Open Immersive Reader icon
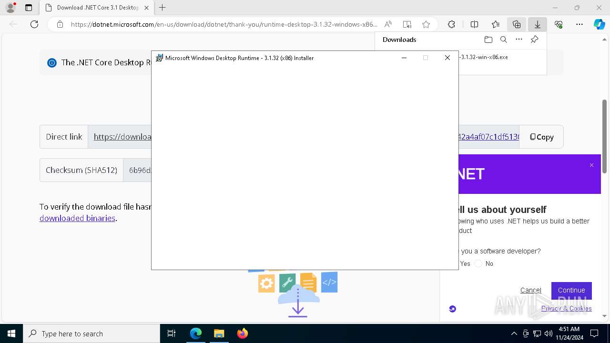Viewport: 610px width, 343px height. 407,24
